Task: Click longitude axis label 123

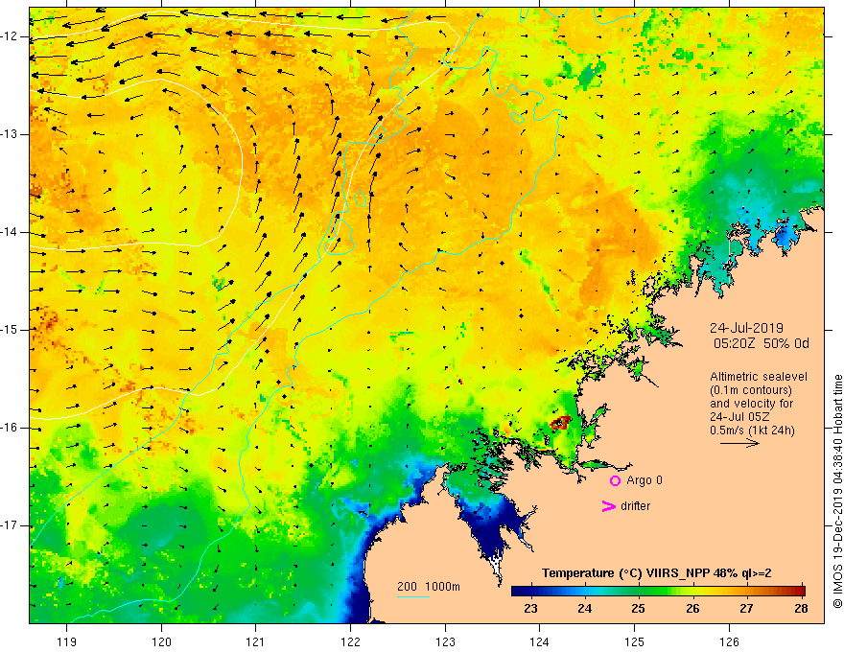Action: tap(445, 641)
